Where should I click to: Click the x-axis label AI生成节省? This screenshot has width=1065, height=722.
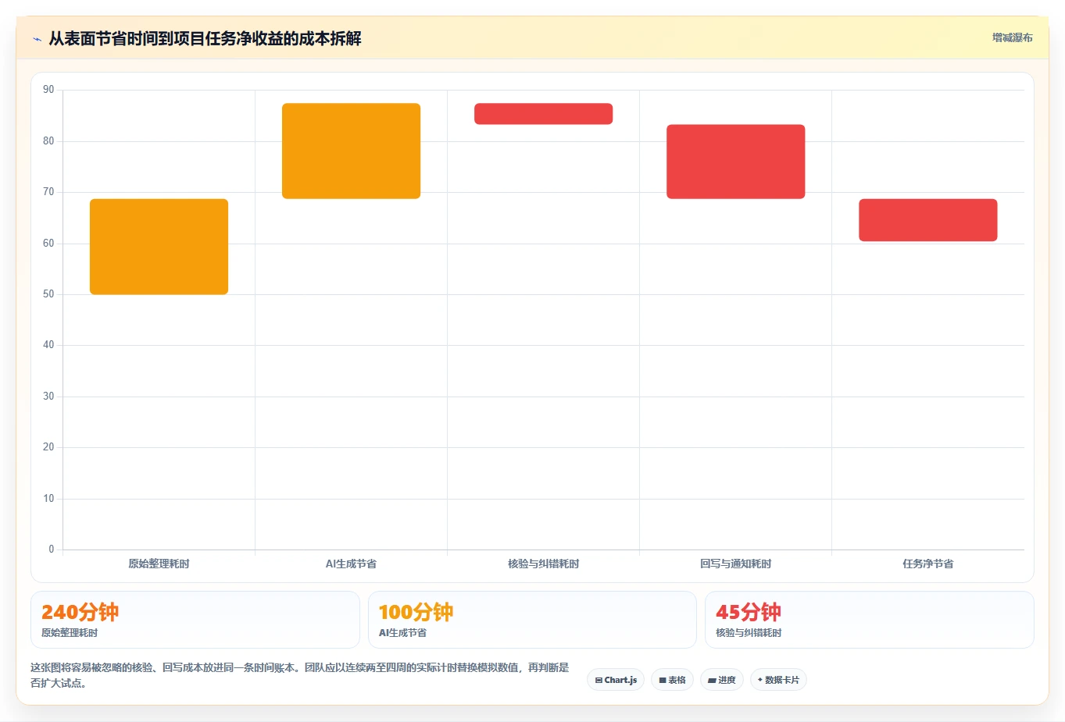351,564
